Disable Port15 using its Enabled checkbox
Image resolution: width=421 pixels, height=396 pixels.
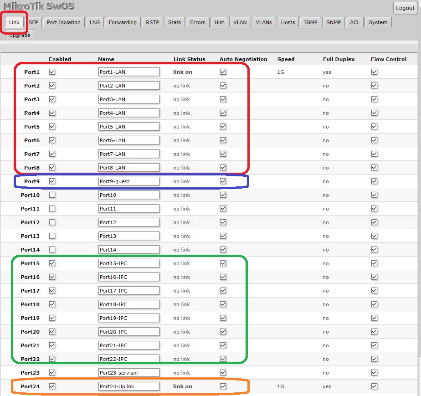pyautogui.click(x=52, y=263)
